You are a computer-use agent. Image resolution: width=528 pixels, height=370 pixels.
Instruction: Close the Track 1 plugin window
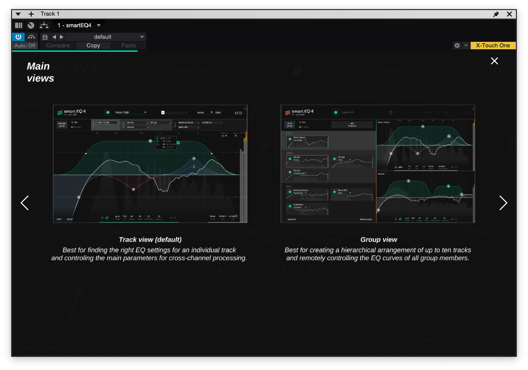pos(509,14)
